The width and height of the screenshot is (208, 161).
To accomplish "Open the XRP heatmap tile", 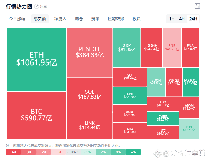I will 127,48.
